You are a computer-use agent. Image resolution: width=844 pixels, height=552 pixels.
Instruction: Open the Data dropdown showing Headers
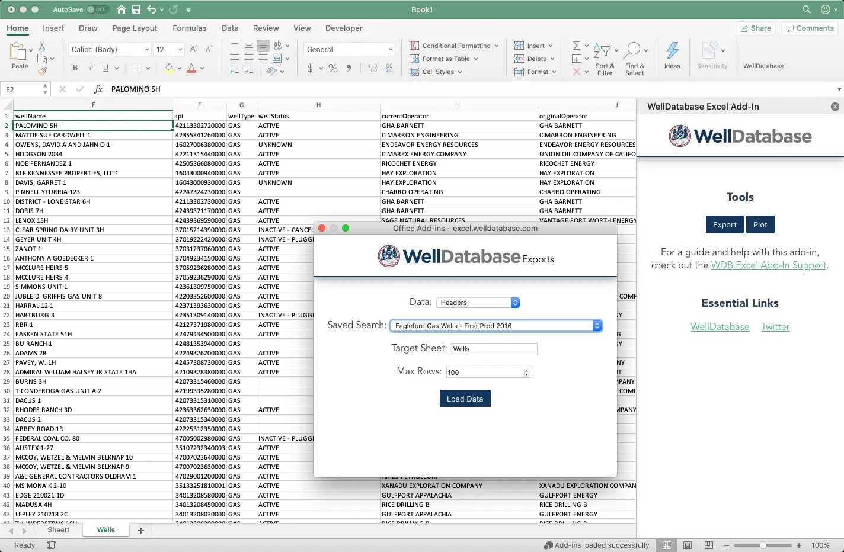click(x=478, y=303)
